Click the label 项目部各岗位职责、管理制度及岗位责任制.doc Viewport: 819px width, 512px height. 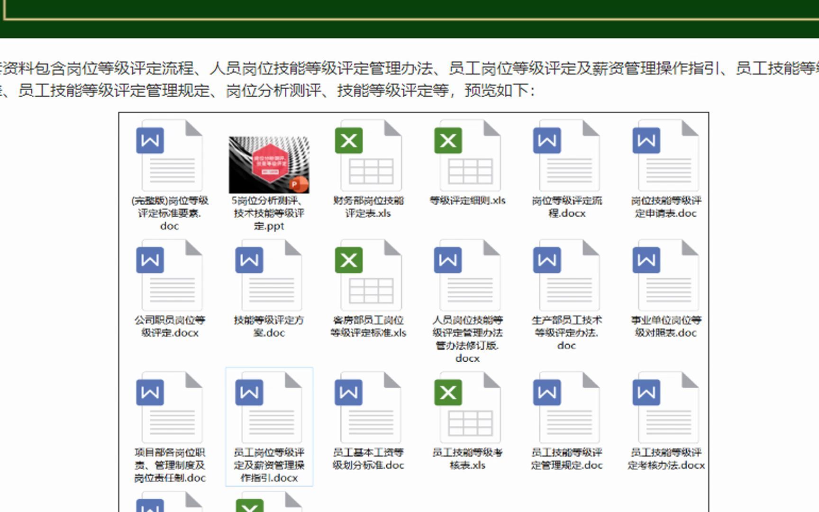(170, 465)
